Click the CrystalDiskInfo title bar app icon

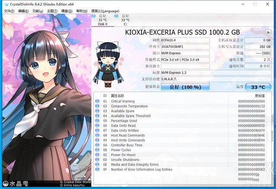[6, 4]
